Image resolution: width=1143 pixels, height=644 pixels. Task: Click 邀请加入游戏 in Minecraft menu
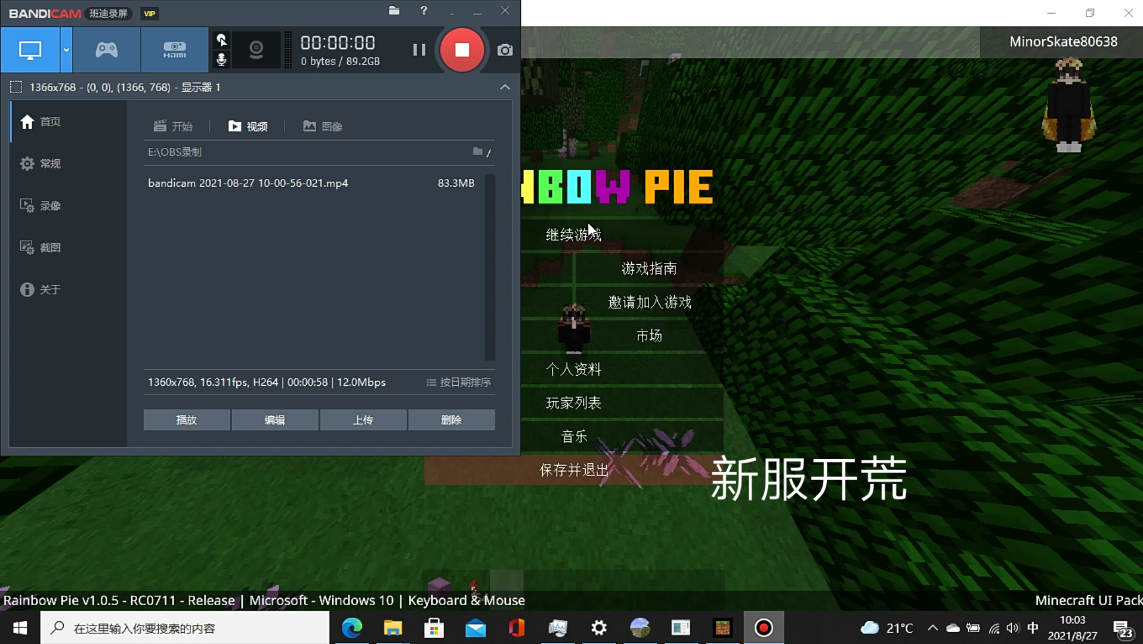pos(649,302)
